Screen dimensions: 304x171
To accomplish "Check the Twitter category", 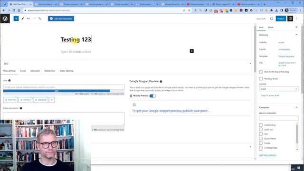I will (261, 143).
